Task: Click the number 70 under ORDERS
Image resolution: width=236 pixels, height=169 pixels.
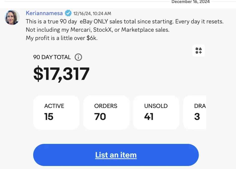Action: click(100, 117)
